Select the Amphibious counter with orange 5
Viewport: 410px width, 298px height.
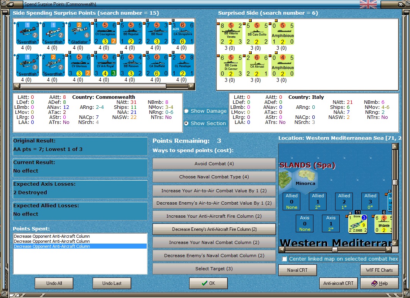283,34
